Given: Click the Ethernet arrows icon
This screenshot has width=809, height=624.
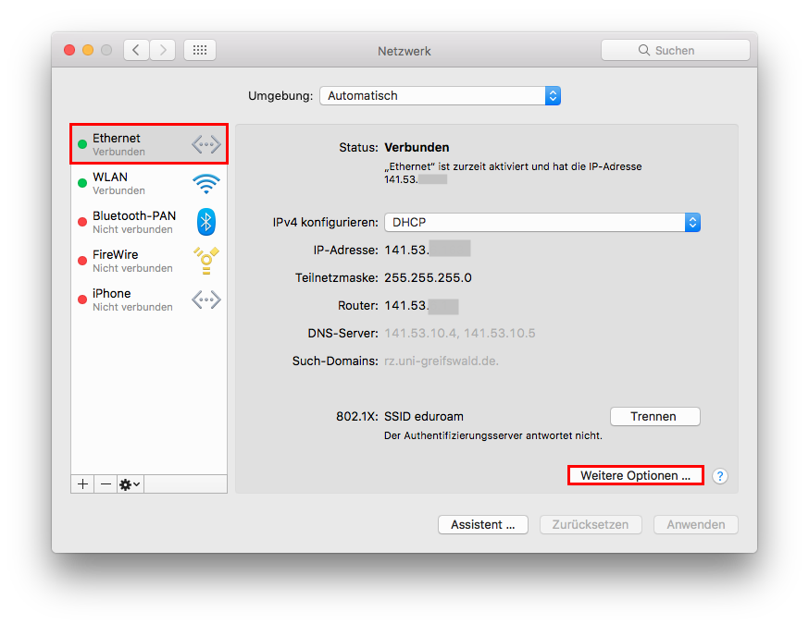Looking at the screenshot, I should [x=205, y=144].
